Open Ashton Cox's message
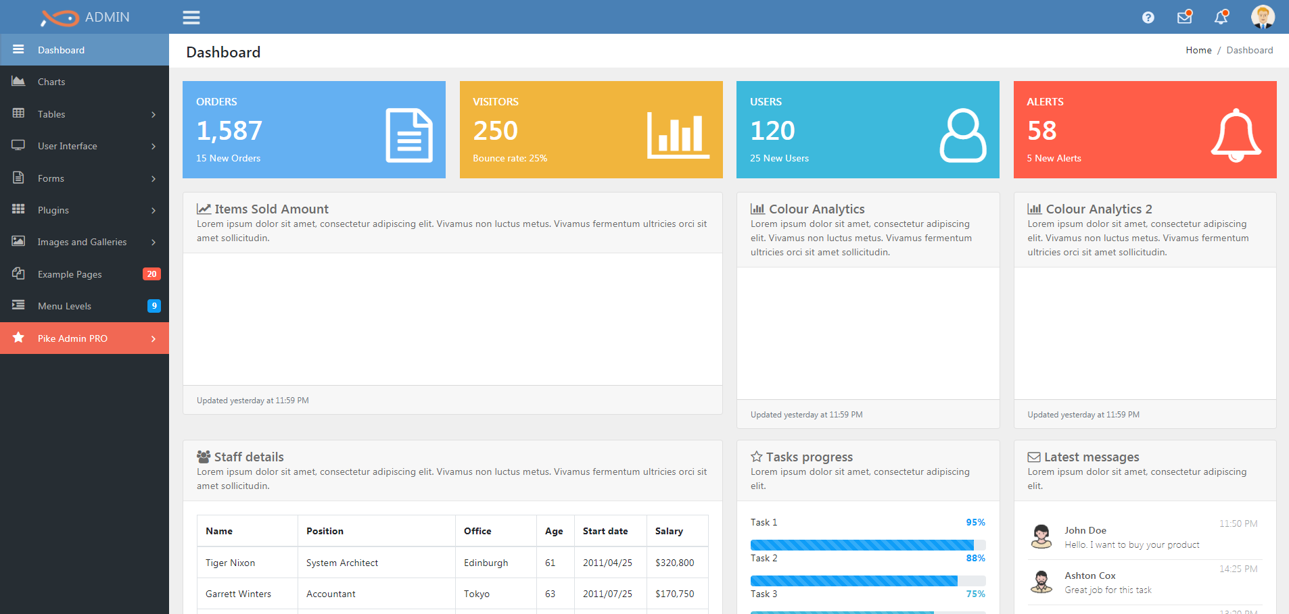Viewport: 1289px width, 614px height. tap(1145, 582)
